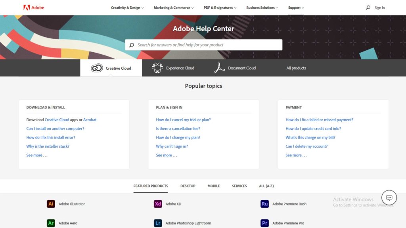Expand the Support menu
This screenshot has height=228, width=406.
tap(296, 8)
